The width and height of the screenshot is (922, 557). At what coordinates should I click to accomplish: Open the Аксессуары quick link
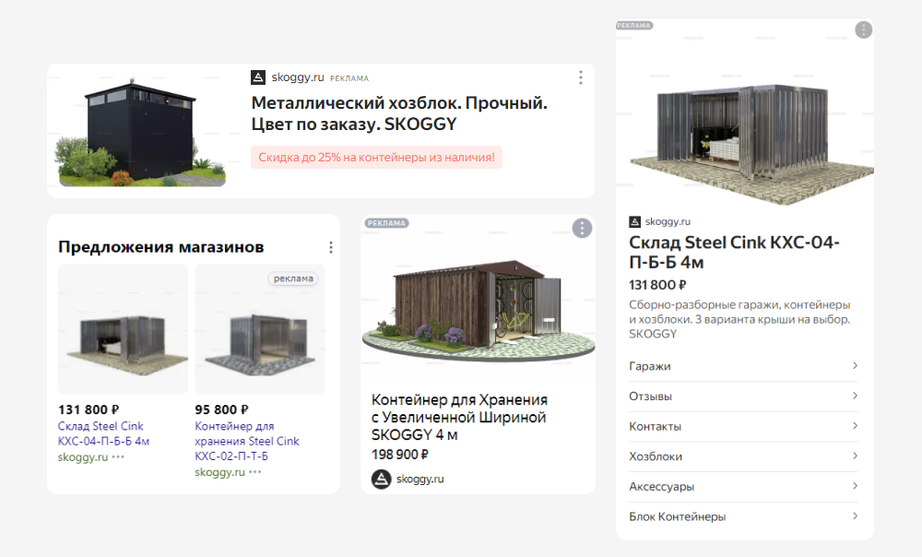[743, 486]
